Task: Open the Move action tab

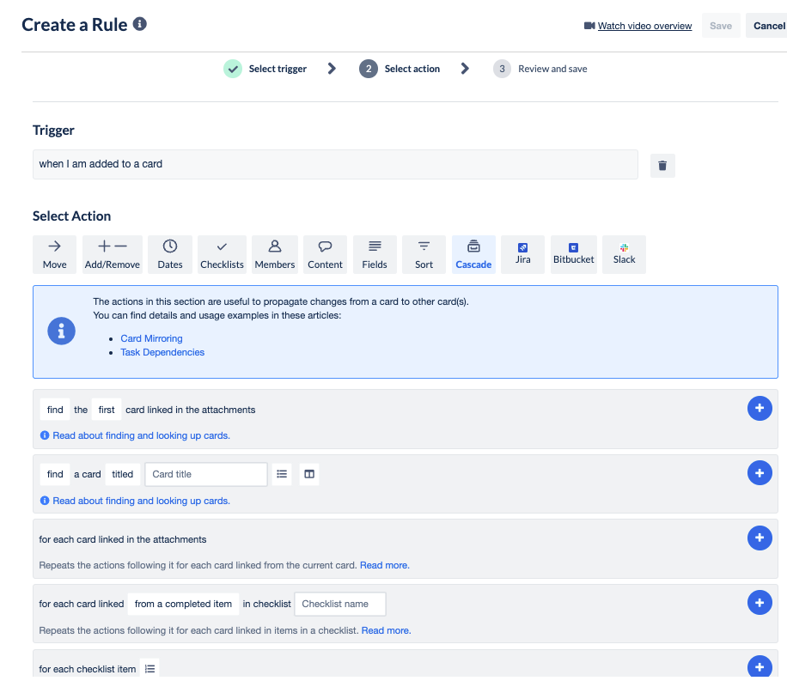Action: pos(54,254)
